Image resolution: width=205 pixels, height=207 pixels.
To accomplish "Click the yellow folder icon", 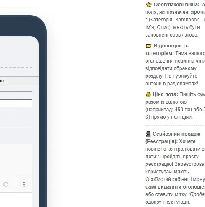I will [x=149, y=46].
